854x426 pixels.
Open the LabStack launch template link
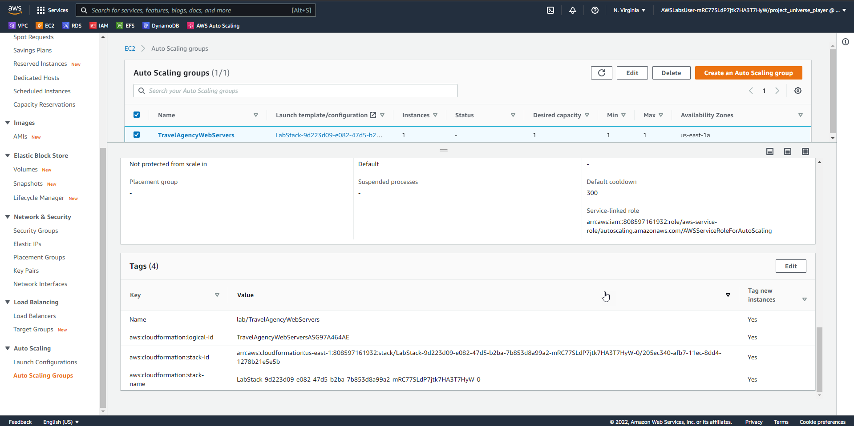click(328, 135)
